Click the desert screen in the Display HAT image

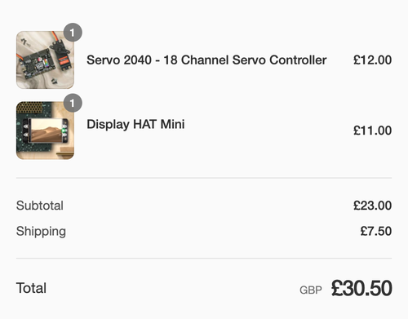click(47, 131)
